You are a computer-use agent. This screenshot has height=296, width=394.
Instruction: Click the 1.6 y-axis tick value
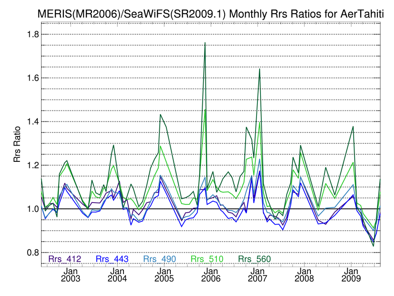(x=33, y=78)
